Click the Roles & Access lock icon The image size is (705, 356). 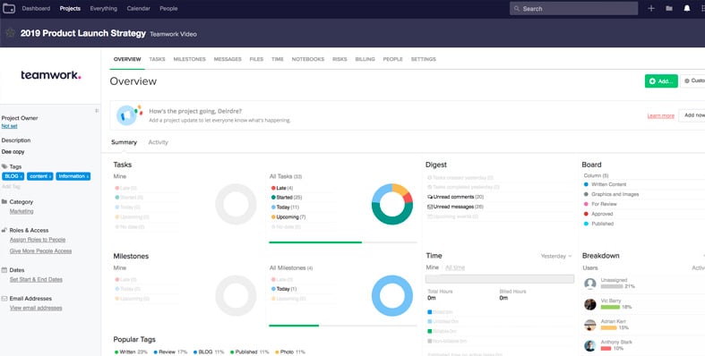(4, 230)
